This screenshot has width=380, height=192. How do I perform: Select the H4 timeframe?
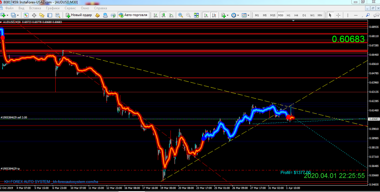click(296, 15)
